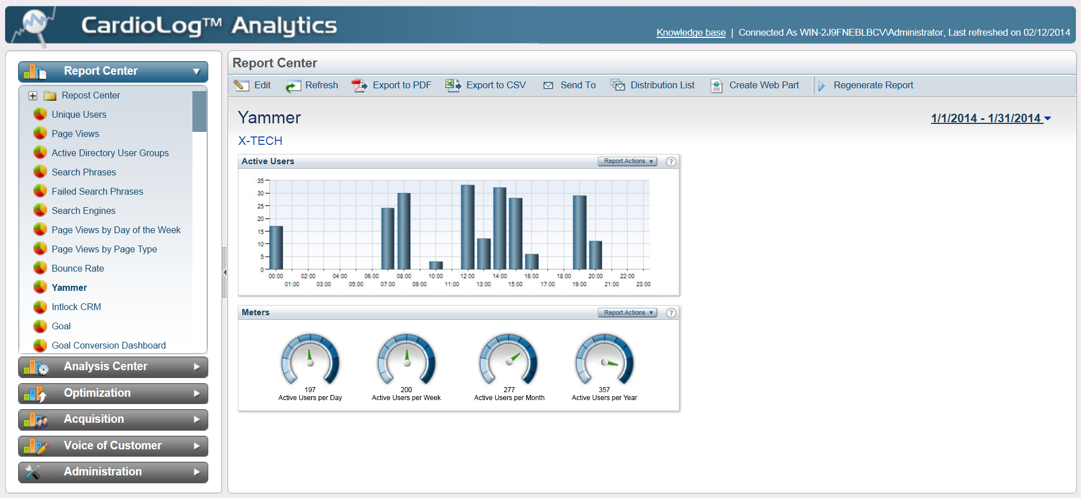Screen dimensions: 1081x498
Task: Click the sidebar vertical scrollbar thumb
Action: [199, 111]
